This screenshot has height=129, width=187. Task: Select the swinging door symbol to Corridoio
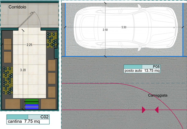pyautogui.click(x=29, y=20)
